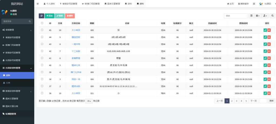Viewport: 276px width, 124px height.
Task: Switch to the 图库文章管理 tab
Action: 112,4
